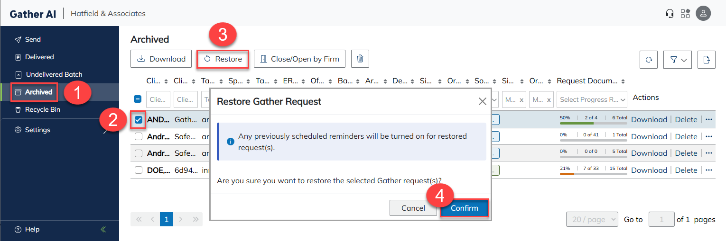This screenshot has height=241, width=726.
Task: Open Delivered section in sidebar
Action: click(39, 57)
